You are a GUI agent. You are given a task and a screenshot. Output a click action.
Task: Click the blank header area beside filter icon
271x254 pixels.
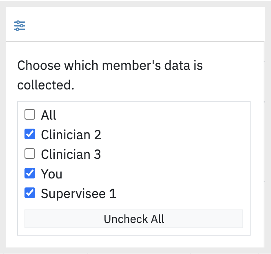pyautogui.click(x=145, y=24)
